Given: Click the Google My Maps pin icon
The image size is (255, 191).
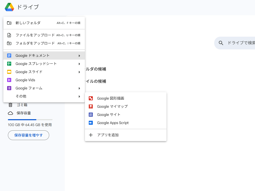Looking at the screenshot, I should [x=91, y=106].
